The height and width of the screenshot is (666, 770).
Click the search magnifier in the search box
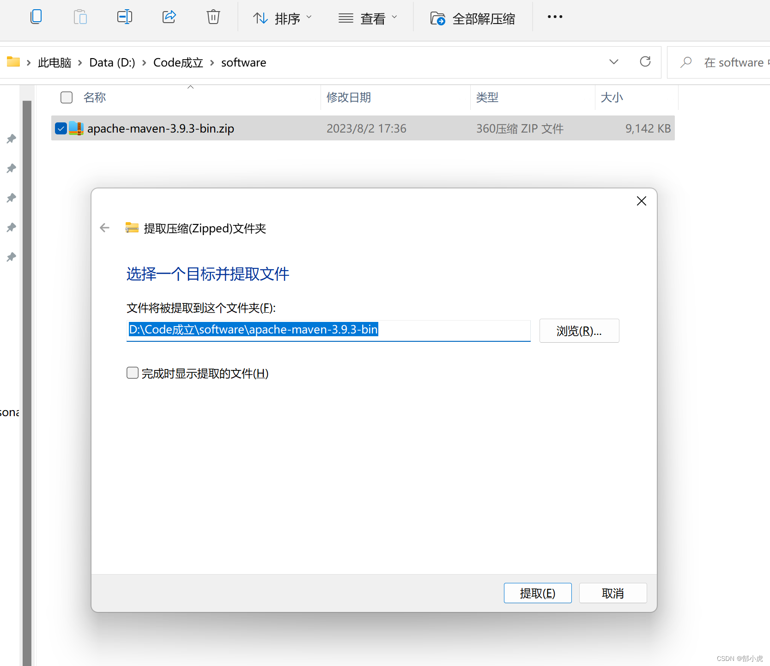coord(686,62)
